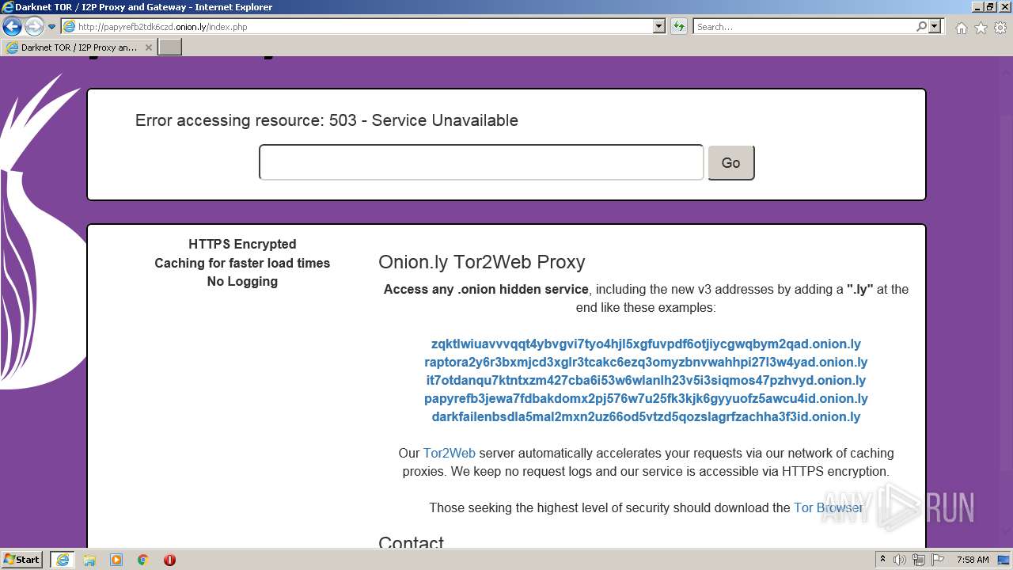Screen dimensions: 1013x570
Task: Click the Onion.ly Tor2Web Proxy heading
Action: pyautogui.click(x=481, y=262)
